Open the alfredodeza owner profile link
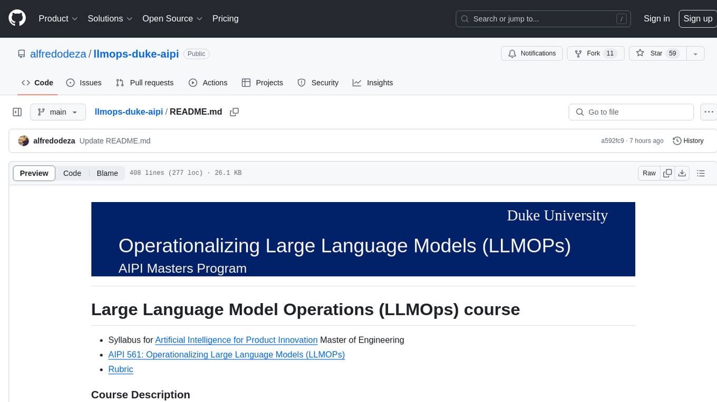This screenshot has width=717, height=402. (58, 54)
